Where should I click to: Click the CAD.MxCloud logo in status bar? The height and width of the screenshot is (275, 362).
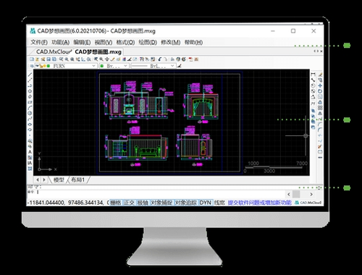pyautogui.click(x=308, y=203)
